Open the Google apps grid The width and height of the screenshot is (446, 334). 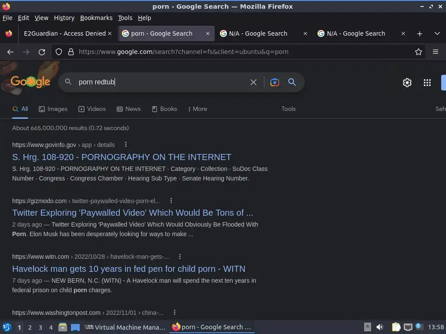(427, 83)
